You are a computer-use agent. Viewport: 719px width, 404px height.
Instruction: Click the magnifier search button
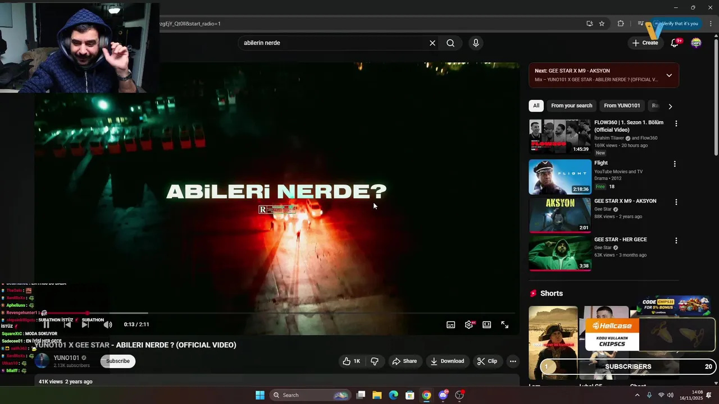(x=450, y=43)
